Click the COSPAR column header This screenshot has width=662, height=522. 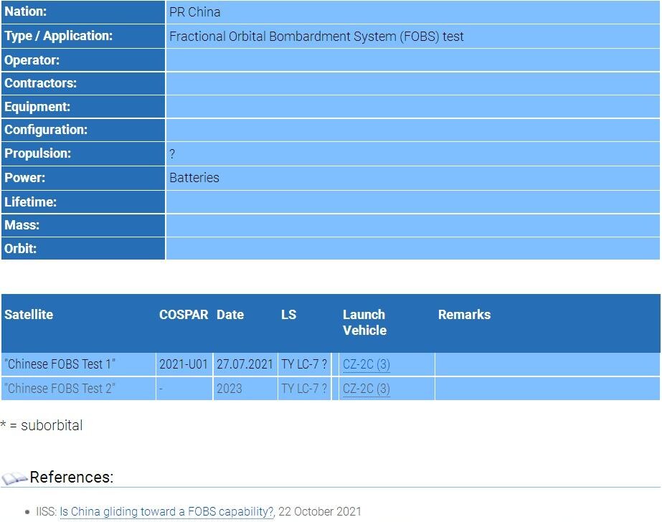pyautogui.click(x=184, y=315)
